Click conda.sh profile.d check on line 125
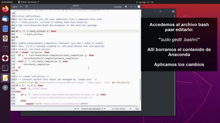 click(x=63, y=95)
